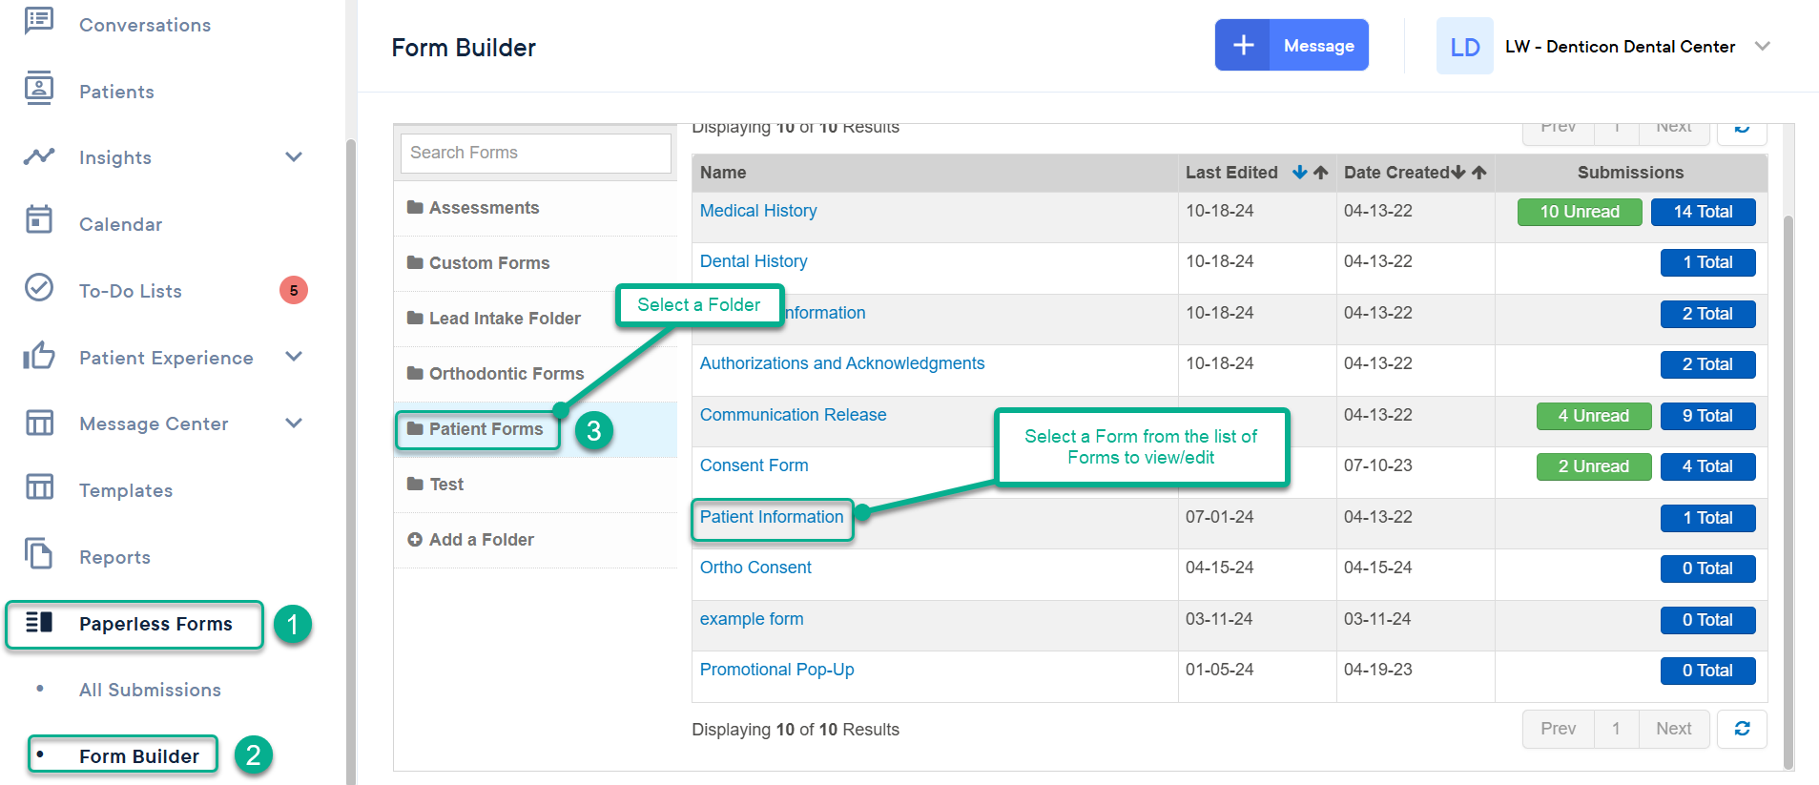This screenshot has width=1819, height=785.
Task: Sort Last Edited ascending with up arrow
Action: (1320, 173)
